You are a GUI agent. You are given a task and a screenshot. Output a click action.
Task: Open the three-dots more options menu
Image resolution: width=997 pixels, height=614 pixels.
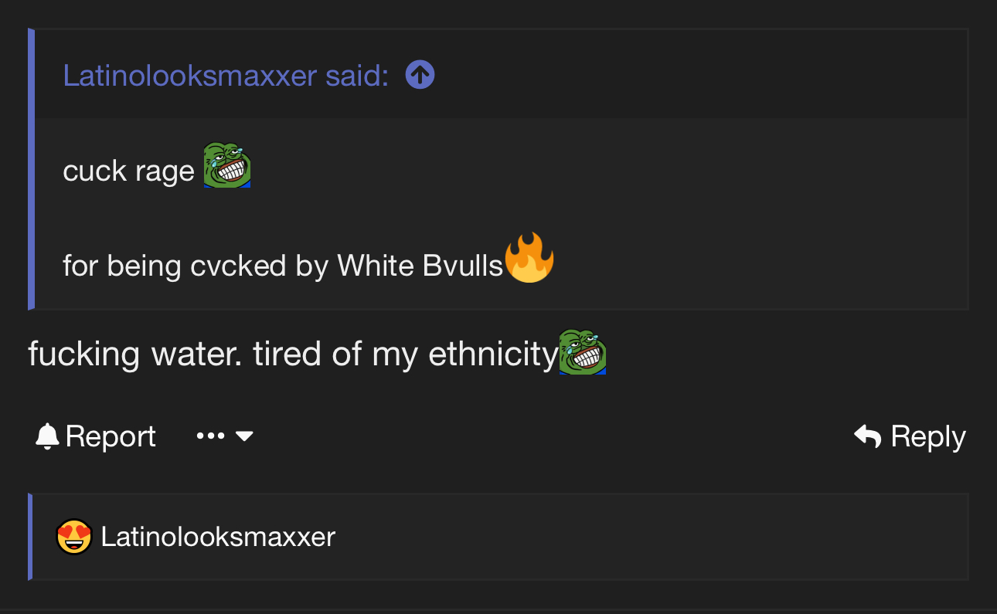pyautogui.click(x=210, y=436)
